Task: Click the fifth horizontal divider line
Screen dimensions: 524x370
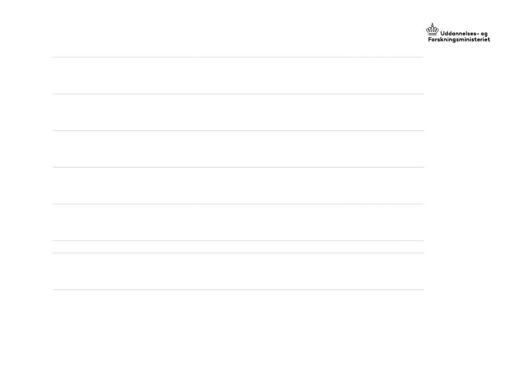Action: 238,204
